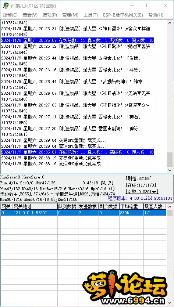Click the HumSave:0 HeroSave:0 status line

(x=22, y=177)
